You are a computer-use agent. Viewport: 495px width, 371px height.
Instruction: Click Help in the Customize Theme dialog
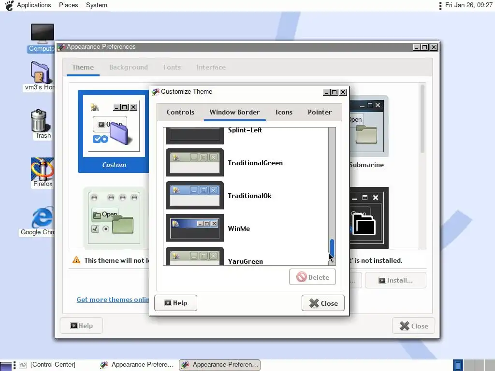click(175, 303)
